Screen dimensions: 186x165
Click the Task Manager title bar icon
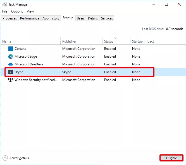pos(5,4)
